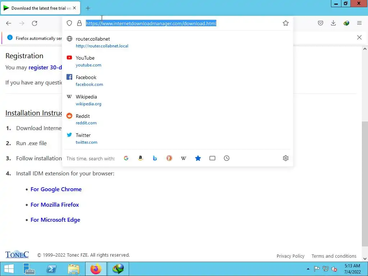Click the Run .exe file step text
The image size is (368, 276).
click(32, 143)
